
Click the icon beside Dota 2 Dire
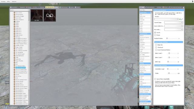tap(14, 18)
